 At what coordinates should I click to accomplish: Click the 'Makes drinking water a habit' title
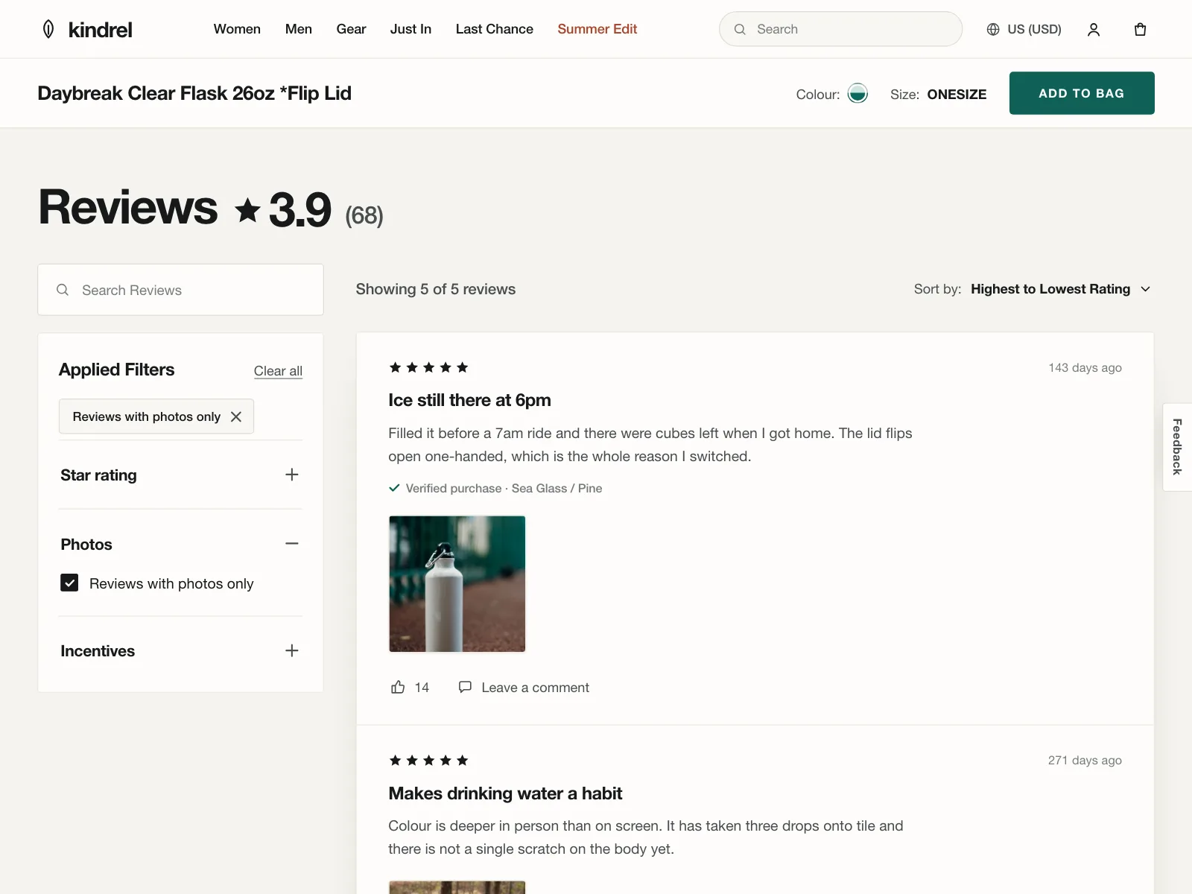pos(505,793)
